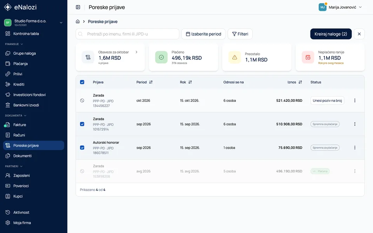The image size is (373, 233).
Task: Sort table by Rok column
Action: (190, 82)
